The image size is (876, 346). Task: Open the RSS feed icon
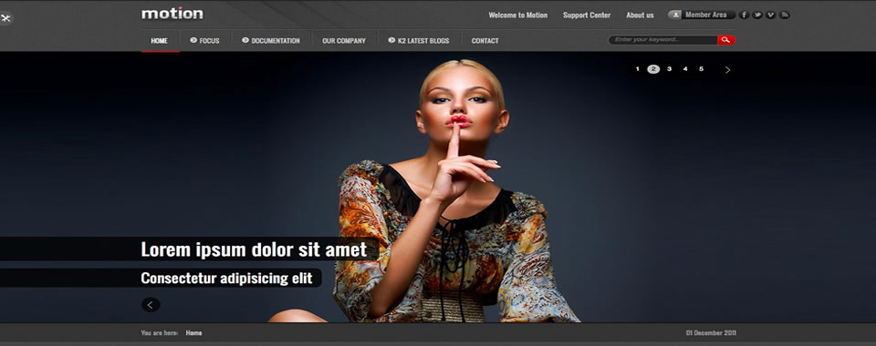pyautogui.click(x=785, y=15)
